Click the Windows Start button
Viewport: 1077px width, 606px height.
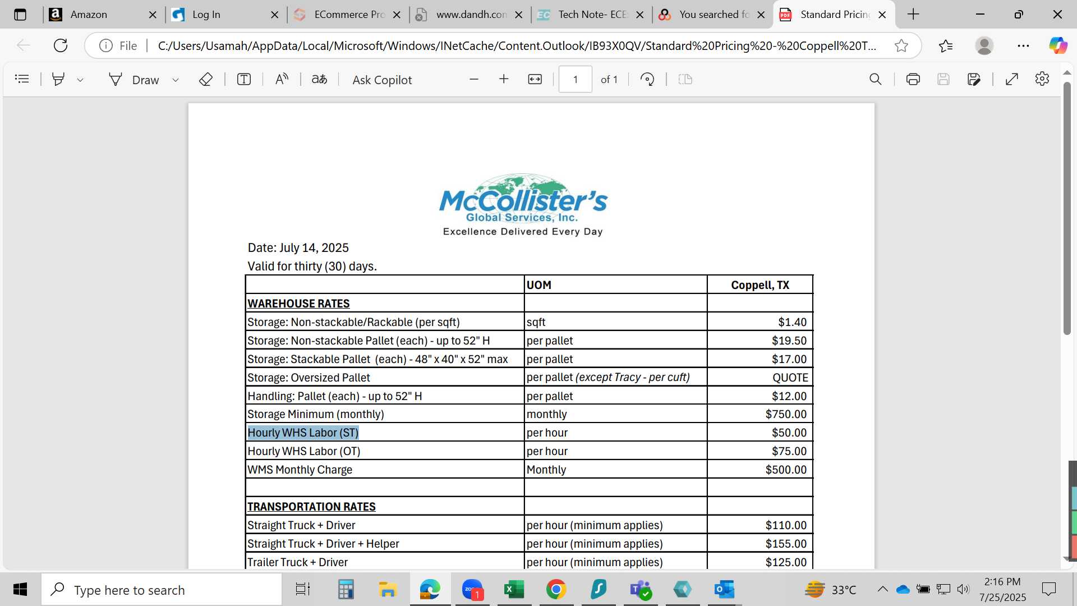(20, 589)
